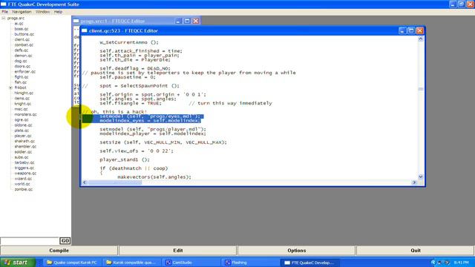Open knight.qc file entry
The width and height of the screenshot is (475, 267).
click(23, 104)
